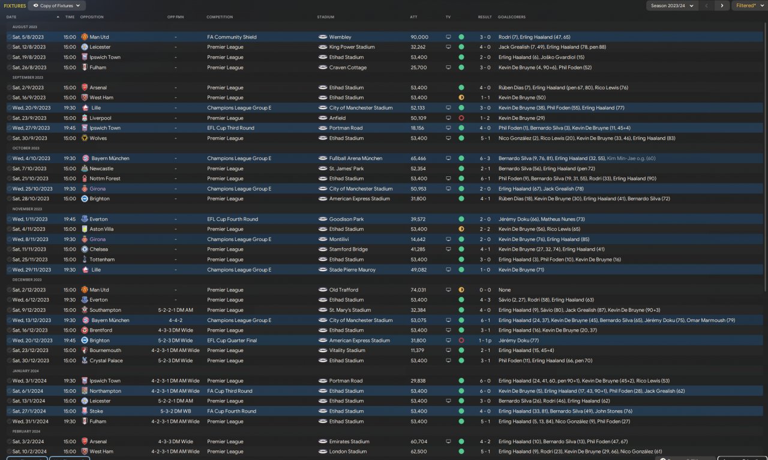Click the 5-3-2 DM WB formation for Stoke
Screen dimensions: 768x460
(175, 411)
